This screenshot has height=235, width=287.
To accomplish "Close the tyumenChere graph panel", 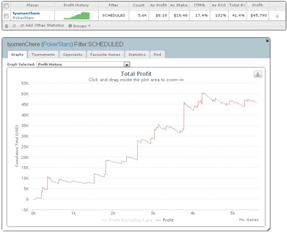I will pyautogui.click(x=267, y=41).
